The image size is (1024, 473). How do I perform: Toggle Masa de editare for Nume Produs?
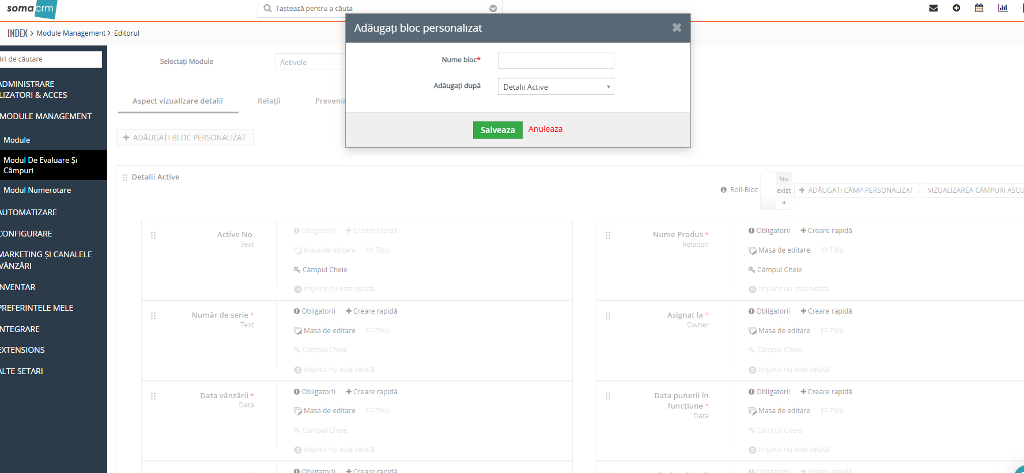point(779,250)
